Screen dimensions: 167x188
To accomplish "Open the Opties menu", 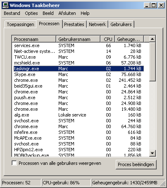I will click(x=31, y=13).
